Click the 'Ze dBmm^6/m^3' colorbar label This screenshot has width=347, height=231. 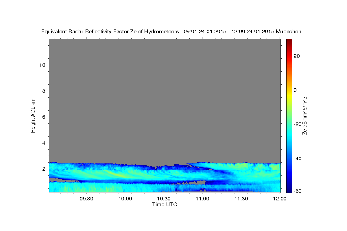[304, 115]
